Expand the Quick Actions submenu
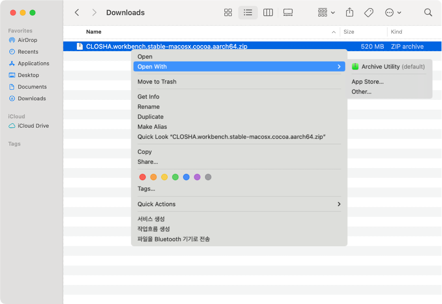Viewport: 442px width, 304px height. pos(239,204)
